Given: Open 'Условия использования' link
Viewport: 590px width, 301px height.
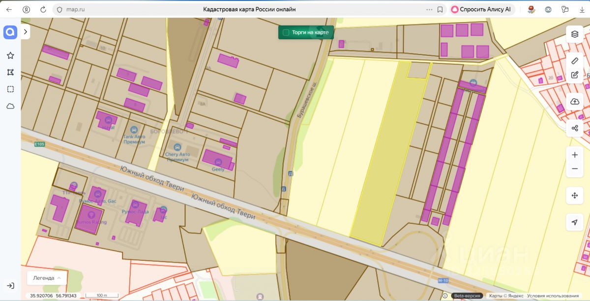Looking at the screenshot, I should [553, 296].
